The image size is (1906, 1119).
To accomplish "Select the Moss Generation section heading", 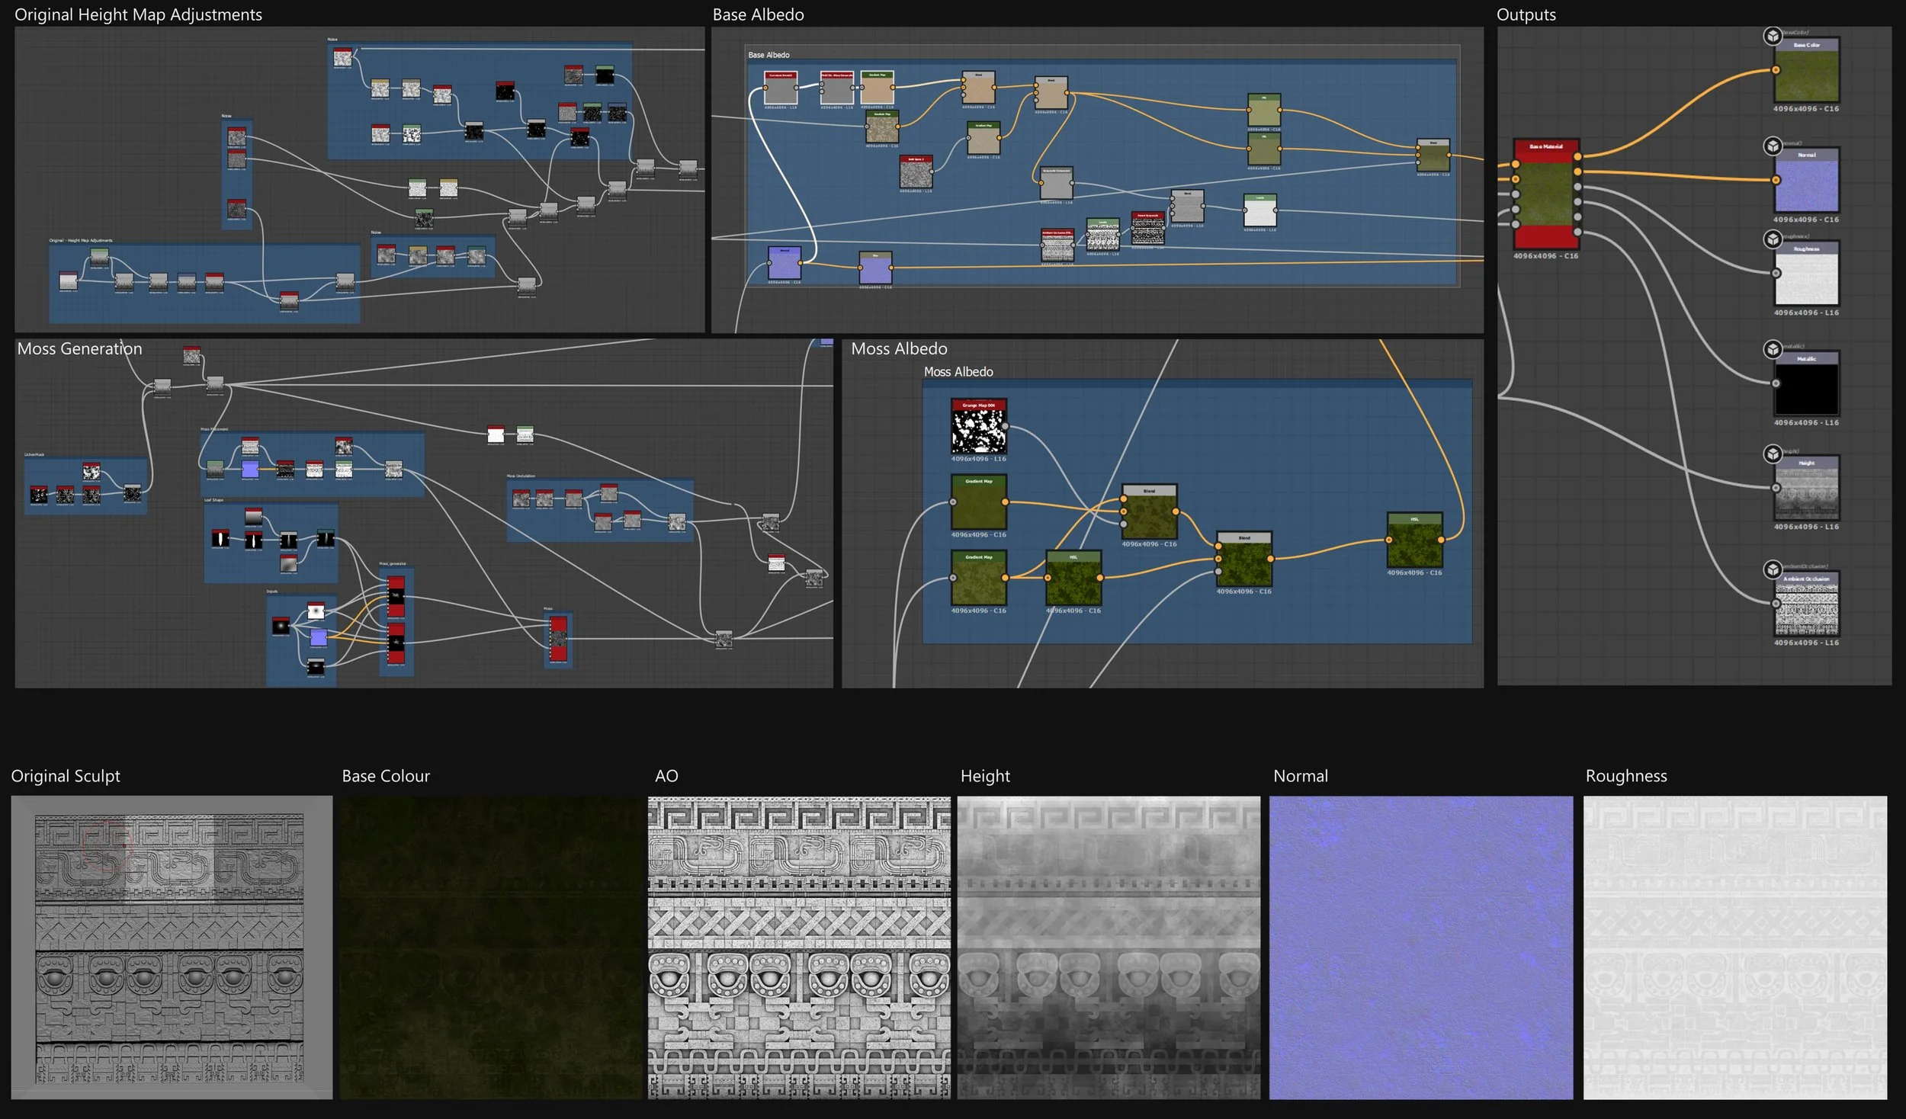I will (79, 349).
